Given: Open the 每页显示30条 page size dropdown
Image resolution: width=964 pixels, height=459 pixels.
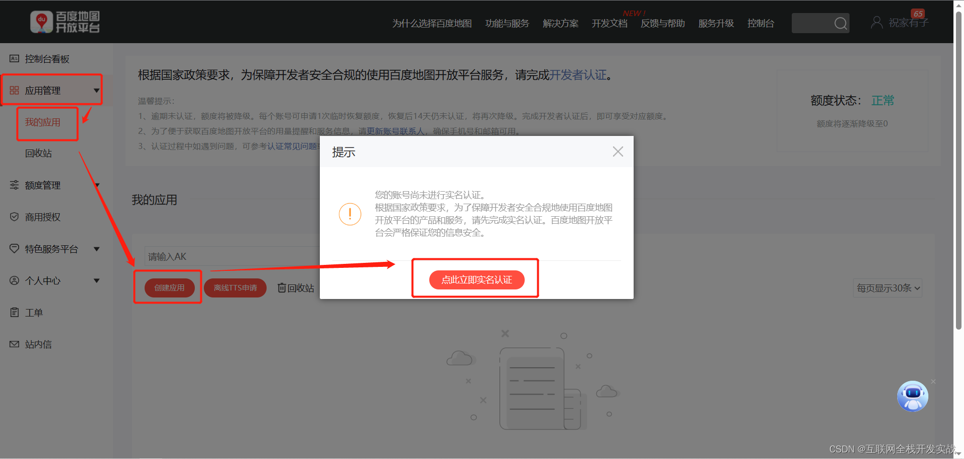Looking at the screenshot, I should (x=888, y=288).
